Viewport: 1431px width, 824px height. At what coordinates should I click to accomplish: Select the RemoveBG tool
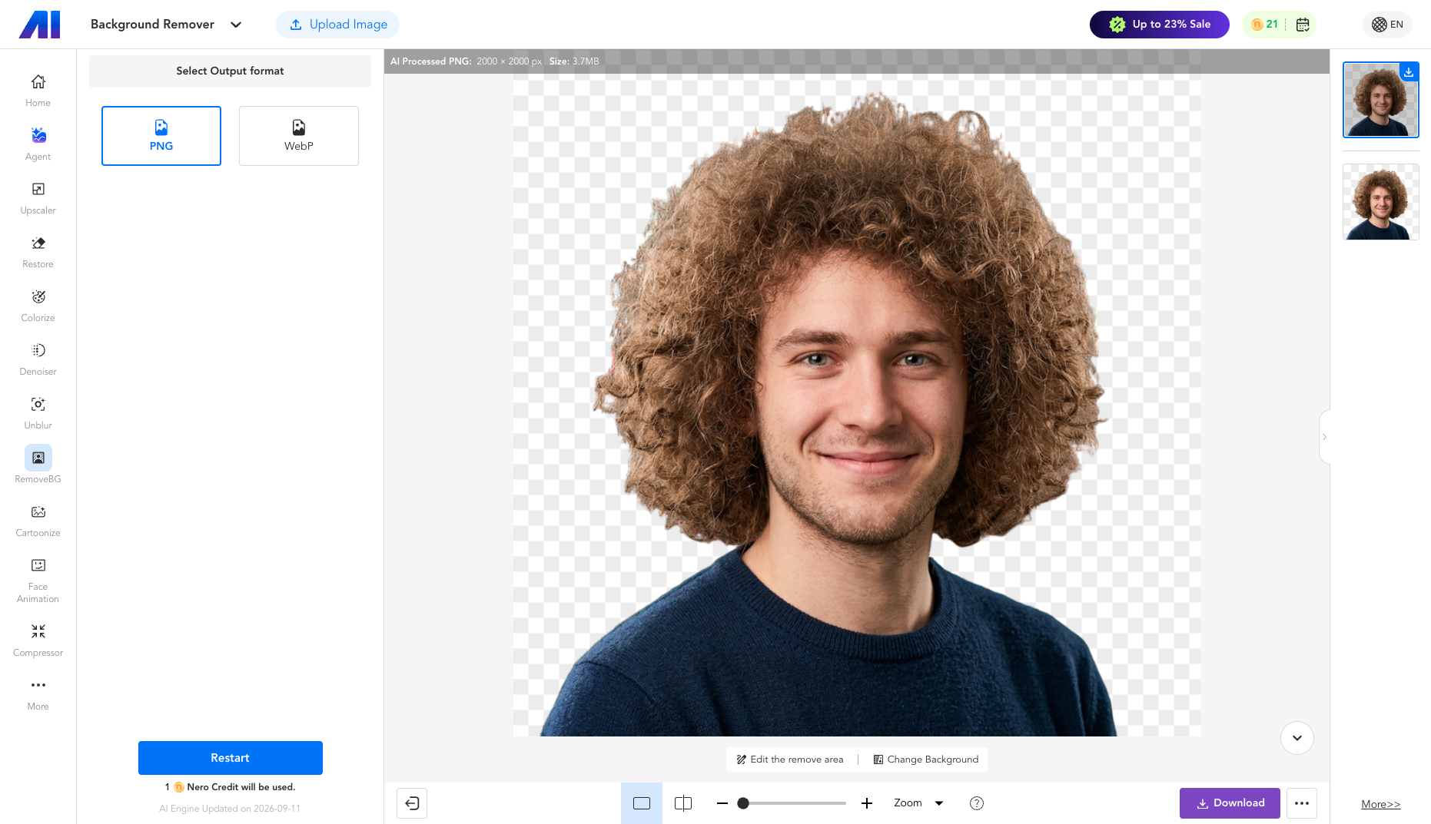[x=38, y=465]
